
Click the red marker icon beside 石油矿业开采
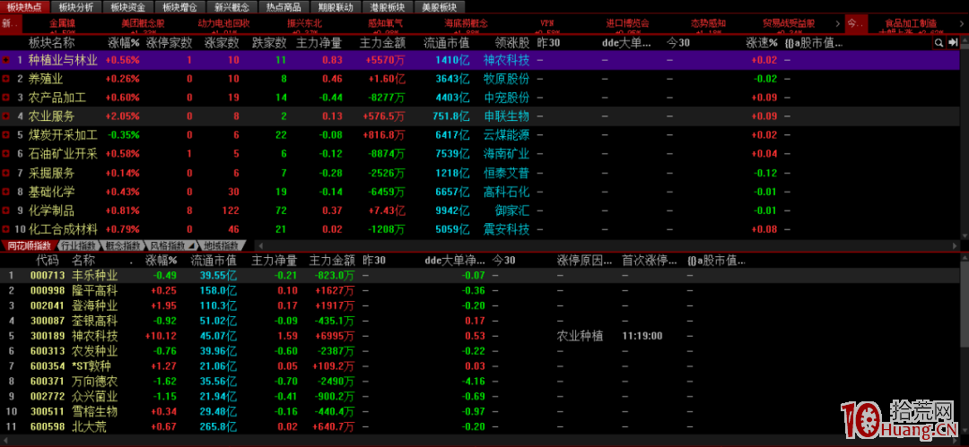click(x=6, y=154)
